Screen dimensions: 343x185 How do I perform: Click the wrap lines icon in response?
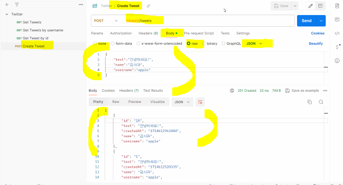coord(200,102)
